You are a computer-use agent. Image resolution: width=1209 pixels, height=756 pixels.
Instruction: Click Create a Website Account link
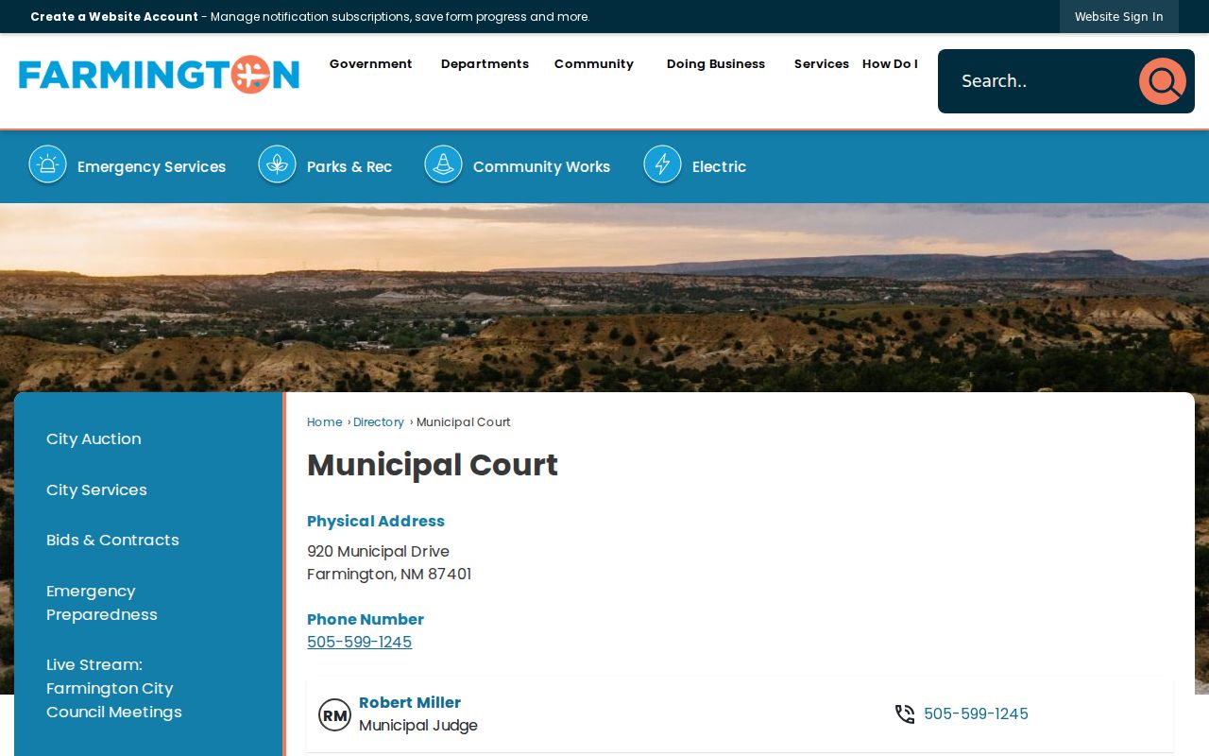(x=114, y=16)
